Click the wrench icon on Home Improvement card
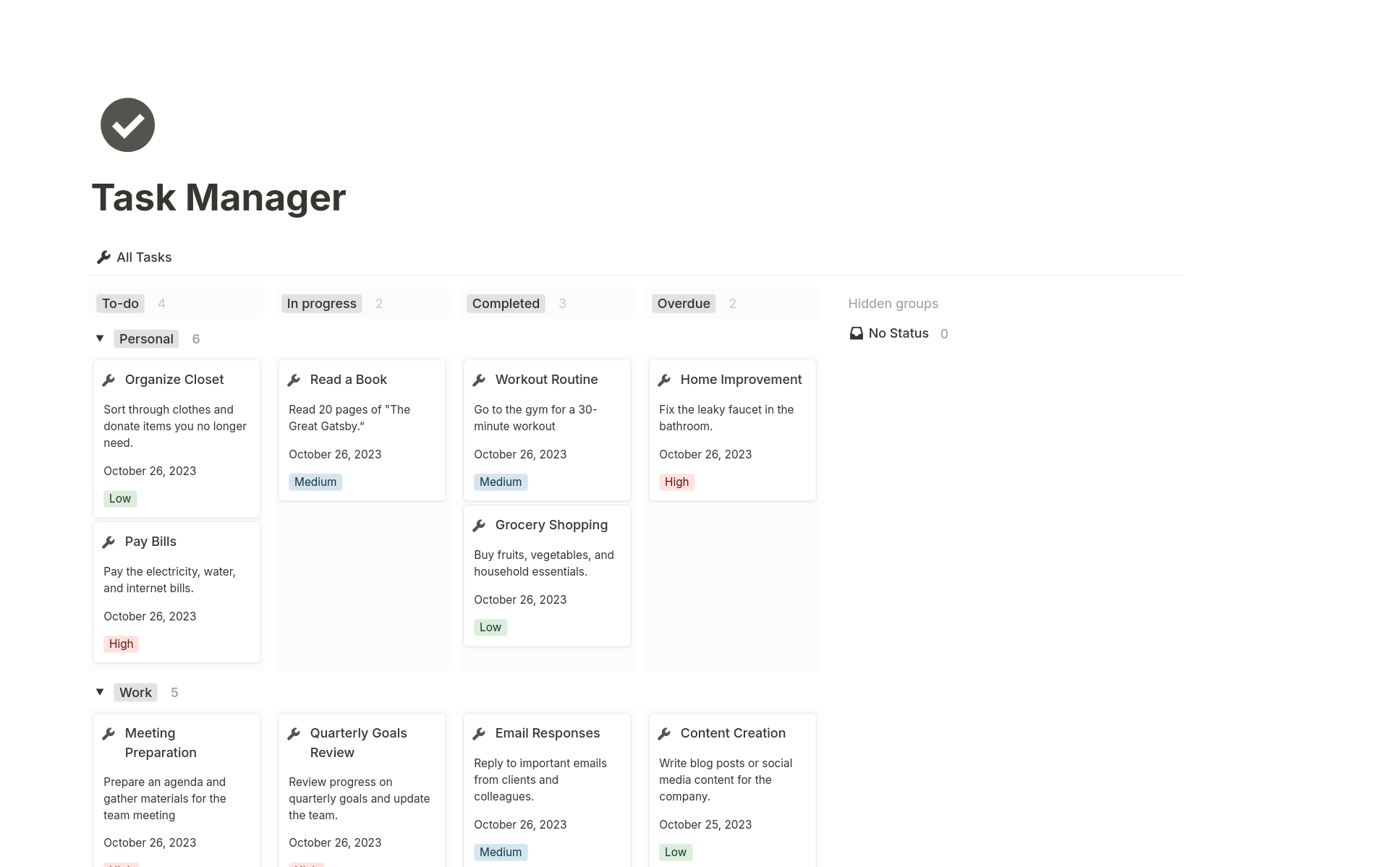 665,380
